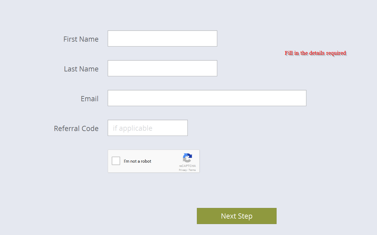Screen dimensions: 377x235
Task: Select the Email input field
Action: [x=207, y=98]
